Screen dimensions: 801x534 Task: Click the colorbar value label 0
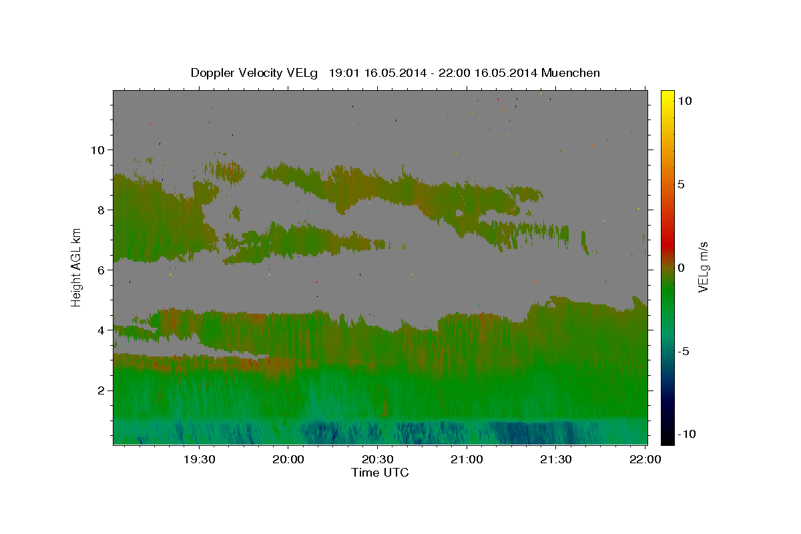click(x=681, y=267)
